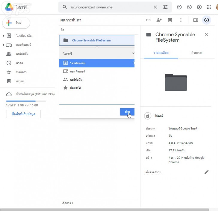Click get link icon in toolbar

click(x=148, y=20)
